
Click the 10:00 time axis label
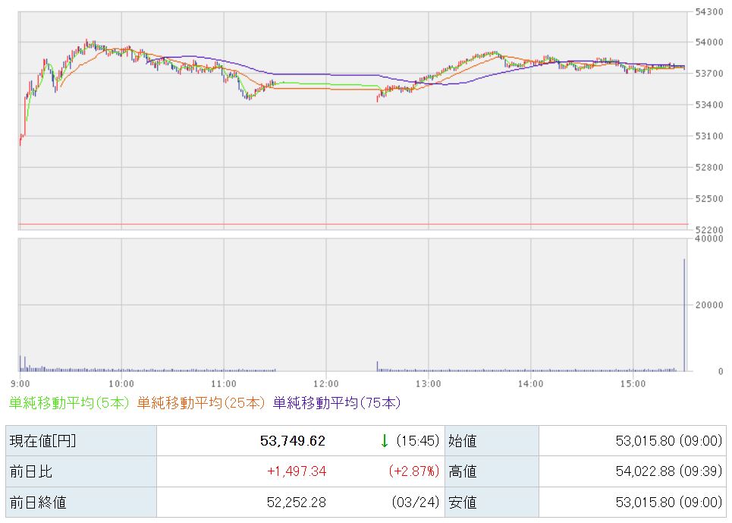point(121,383)
